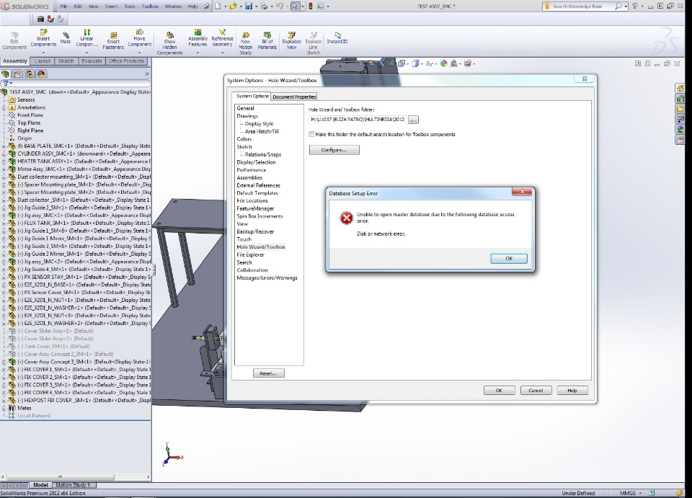Select Front Plane in the design tree
Screen dimensions: 692x498
coord(30,115)
